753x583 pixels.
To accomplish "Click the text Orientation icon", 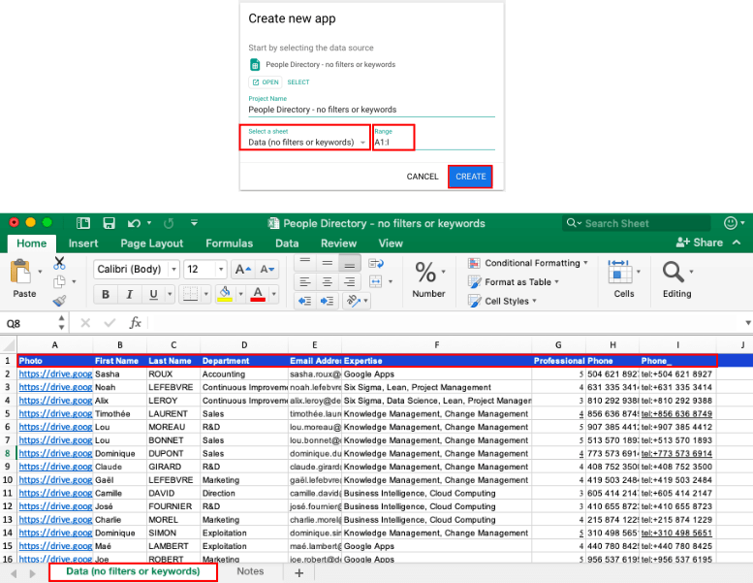I will 354,301.
